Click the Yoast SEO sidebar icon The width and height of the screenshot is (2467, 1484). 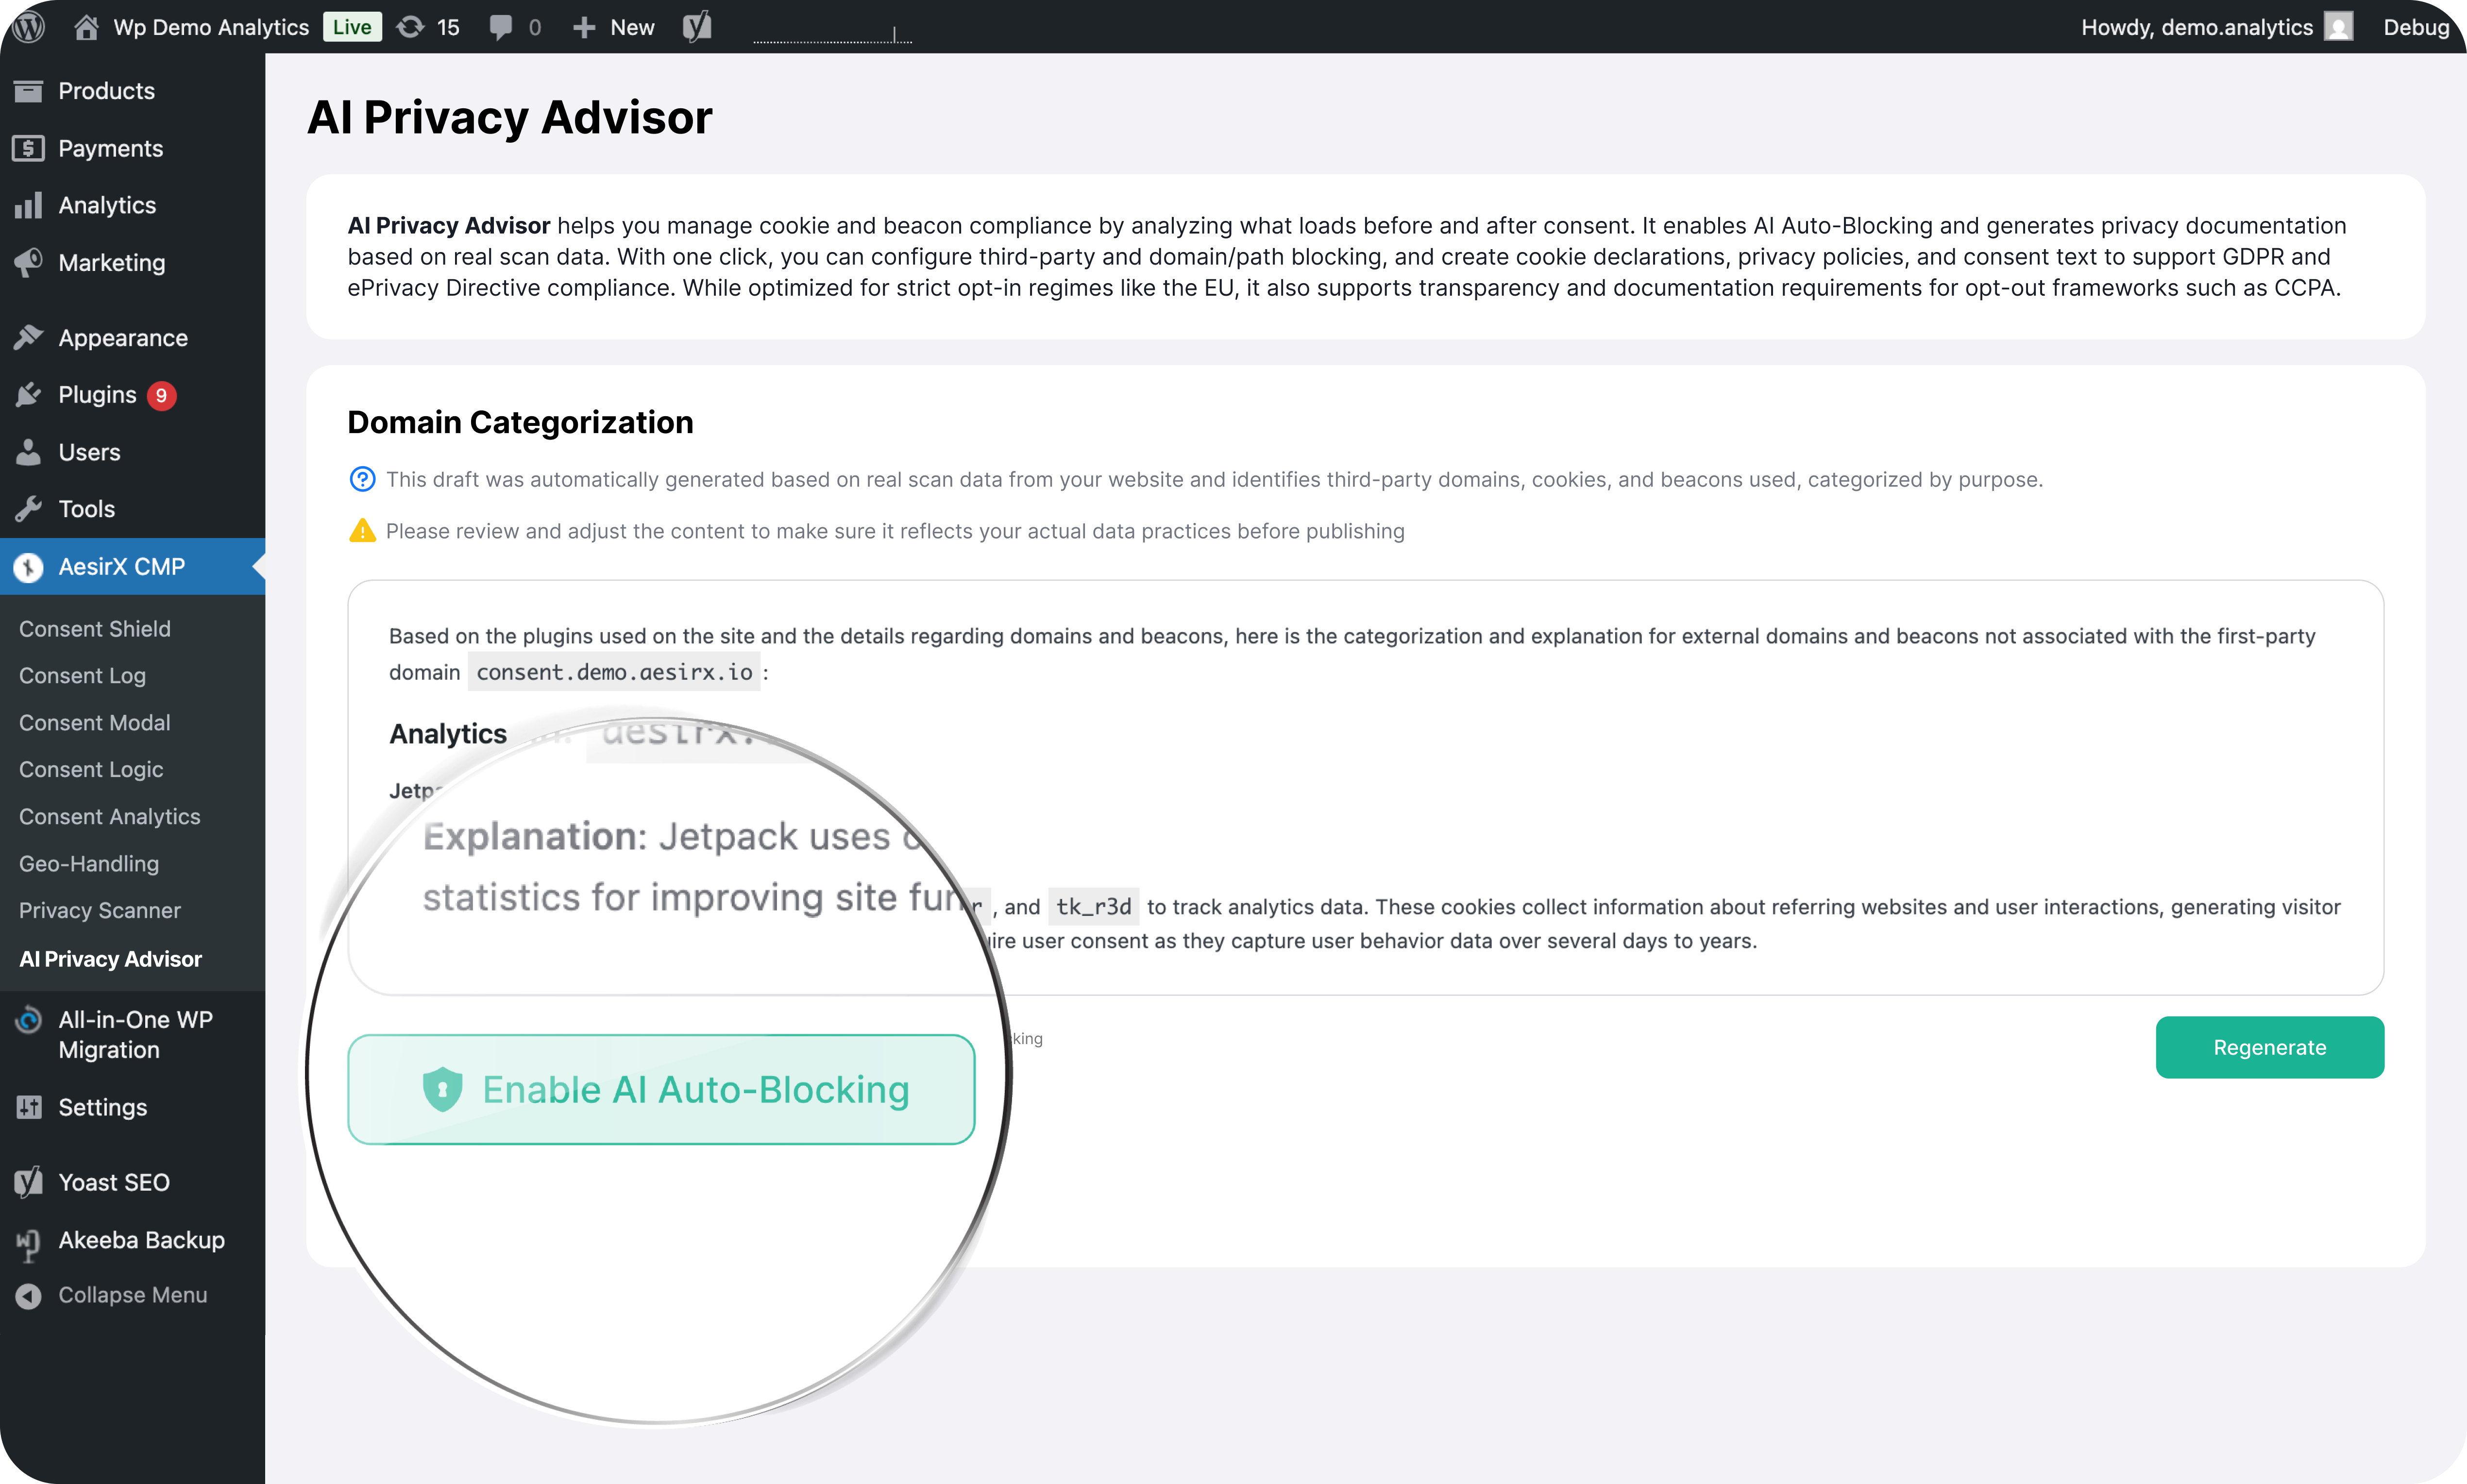point(28,1182)
